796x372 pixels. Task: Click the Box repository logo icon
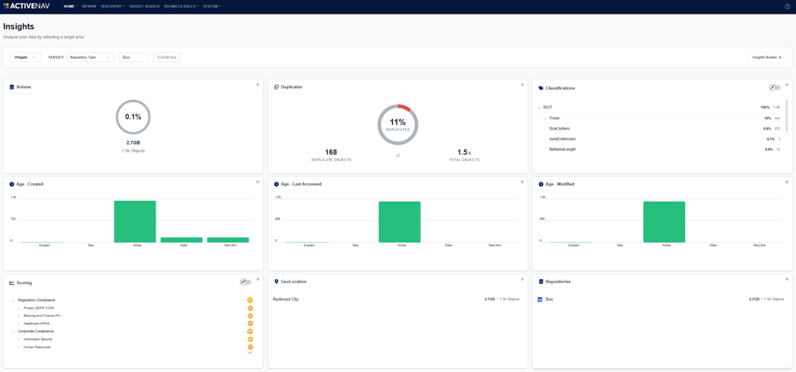point(540,299)
